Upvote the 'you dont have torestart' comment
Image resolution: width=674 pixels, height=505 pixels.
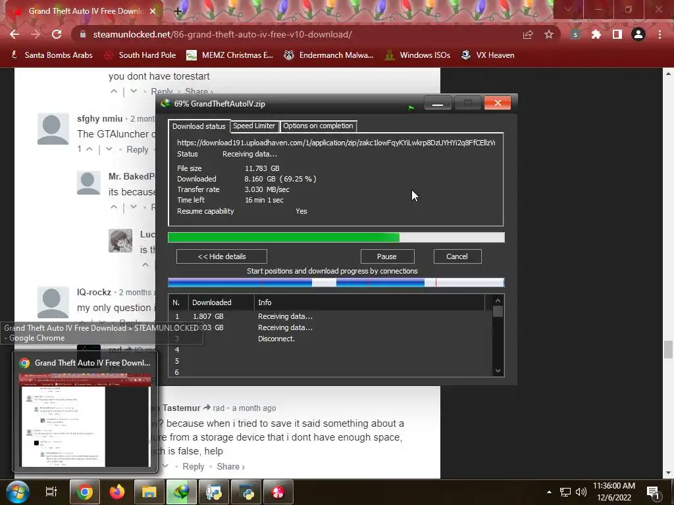113,91
